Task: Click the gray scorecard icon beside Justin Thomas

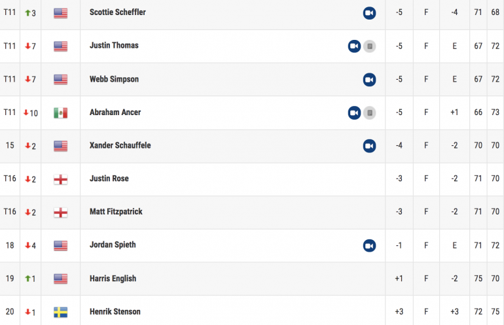Action: point(370,46)
